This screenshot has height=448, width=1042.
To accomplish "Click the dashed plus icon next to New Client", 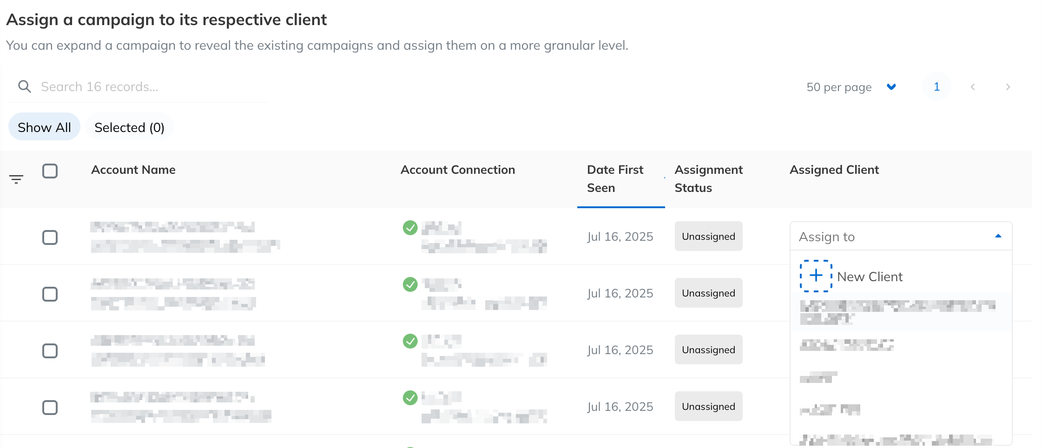I will (815, 276).
